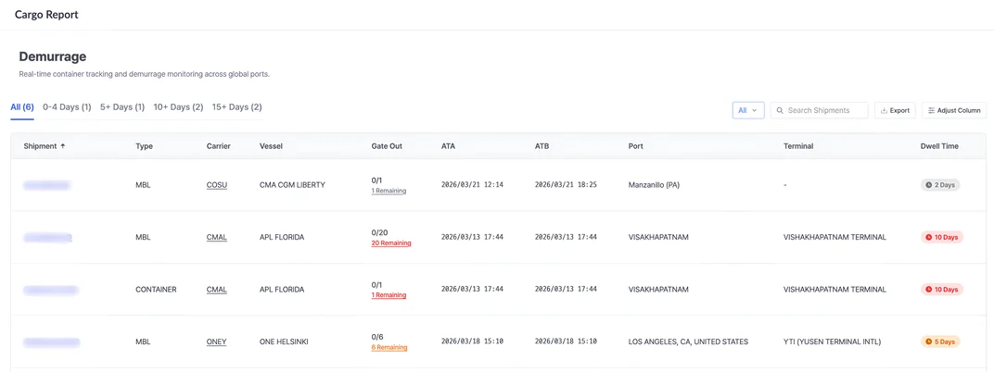Click the Gate Out column header
Screen dimensions: 994x372
387,146
